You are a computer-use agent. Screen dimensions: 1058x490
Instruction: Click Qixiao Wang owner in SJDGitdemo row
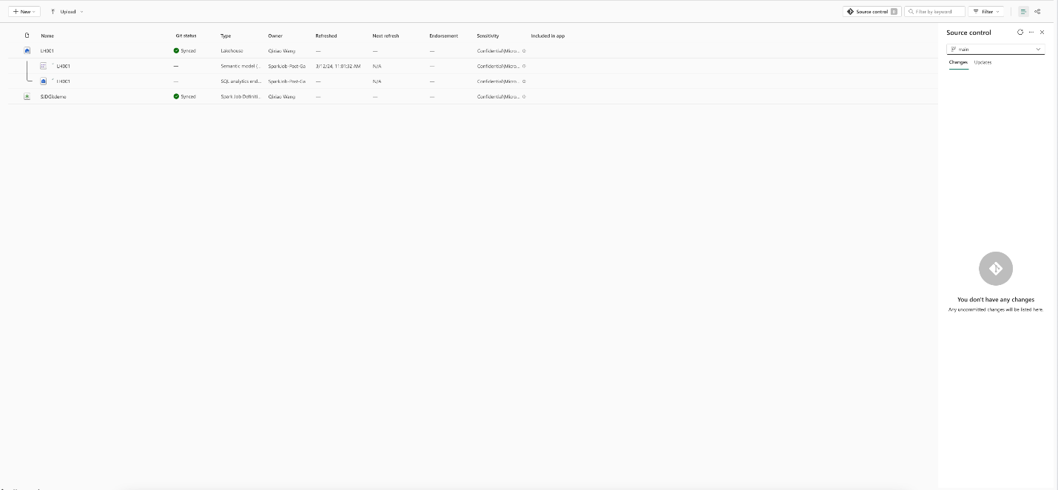pyautogui.click(x=281, y=96)
